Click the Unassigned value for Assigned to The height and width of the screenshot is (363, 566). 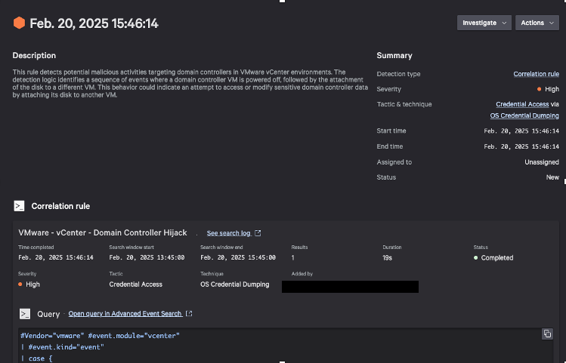(x=542, y=162)
